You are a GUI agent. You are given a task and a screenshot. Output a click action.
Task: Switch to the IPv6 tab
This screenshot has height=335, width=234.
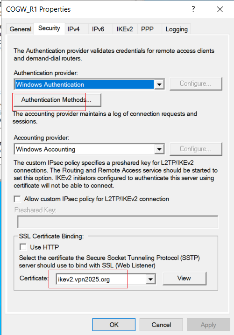click(x=98, y=29)
